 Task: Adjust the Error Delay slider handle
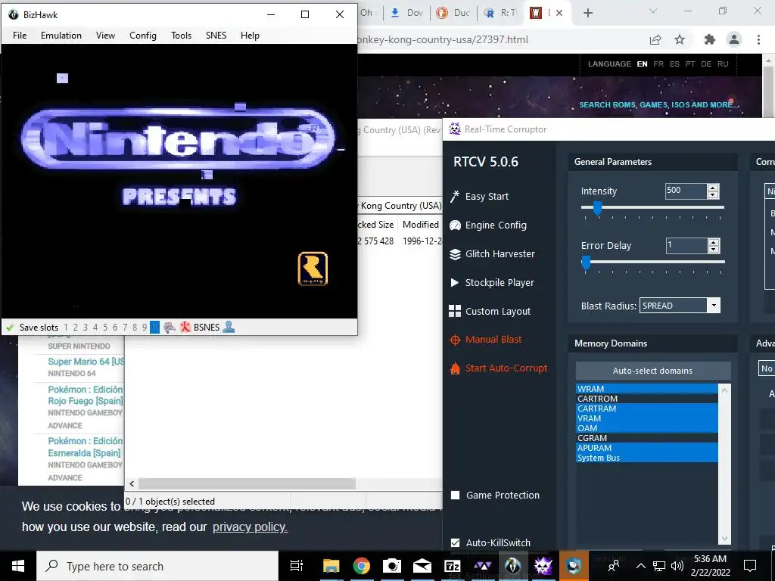click(586, 263)
